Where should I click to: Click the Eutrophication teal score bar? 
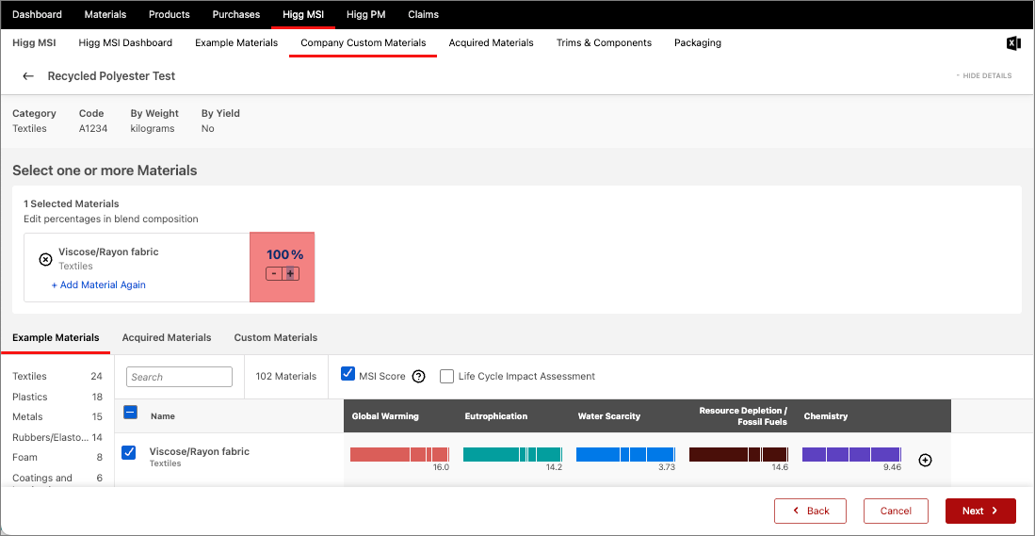pyautogui.click(x=512, y=454)
